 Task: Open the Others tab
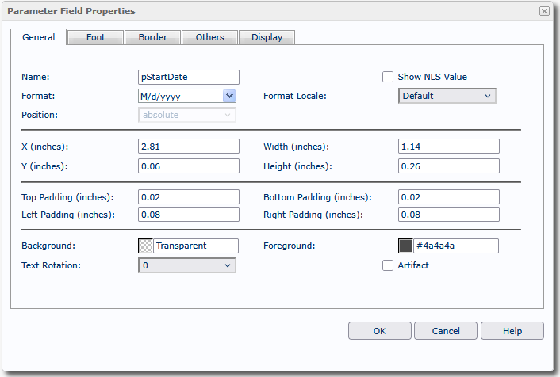[x=209, y=37]
